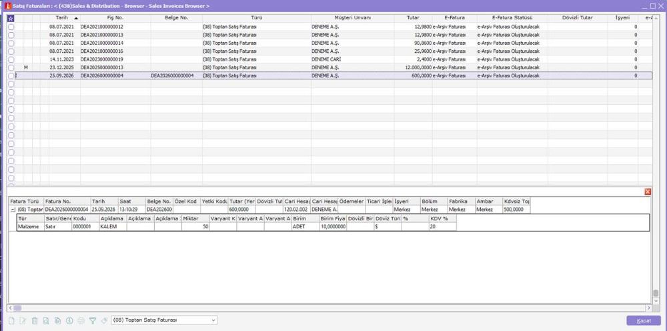
Task: Click the Fiş No. column header
Action: click(x=115, y=18)
